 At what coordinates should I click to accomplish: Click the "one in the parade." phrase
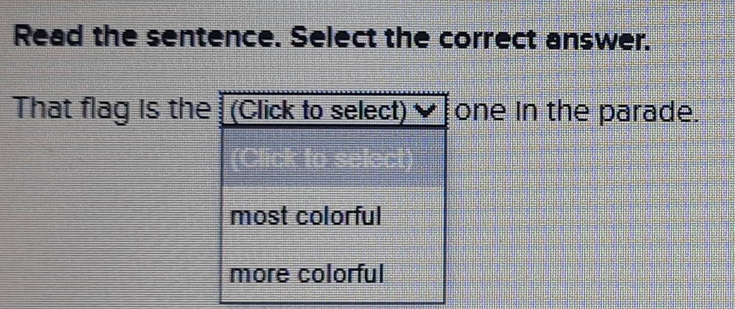pyautogui.click(x=575, y=111)
